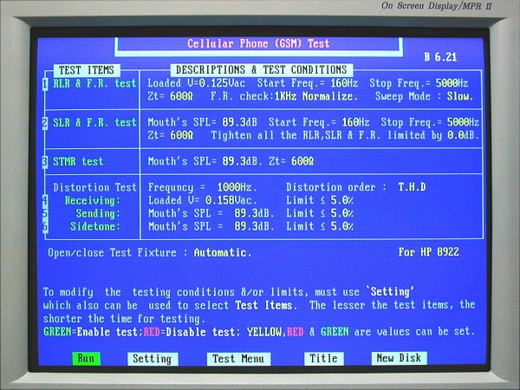Click number 1 marker beside RLR test
520x390 pixels.
pyautogui.click(x=45, y=84)
